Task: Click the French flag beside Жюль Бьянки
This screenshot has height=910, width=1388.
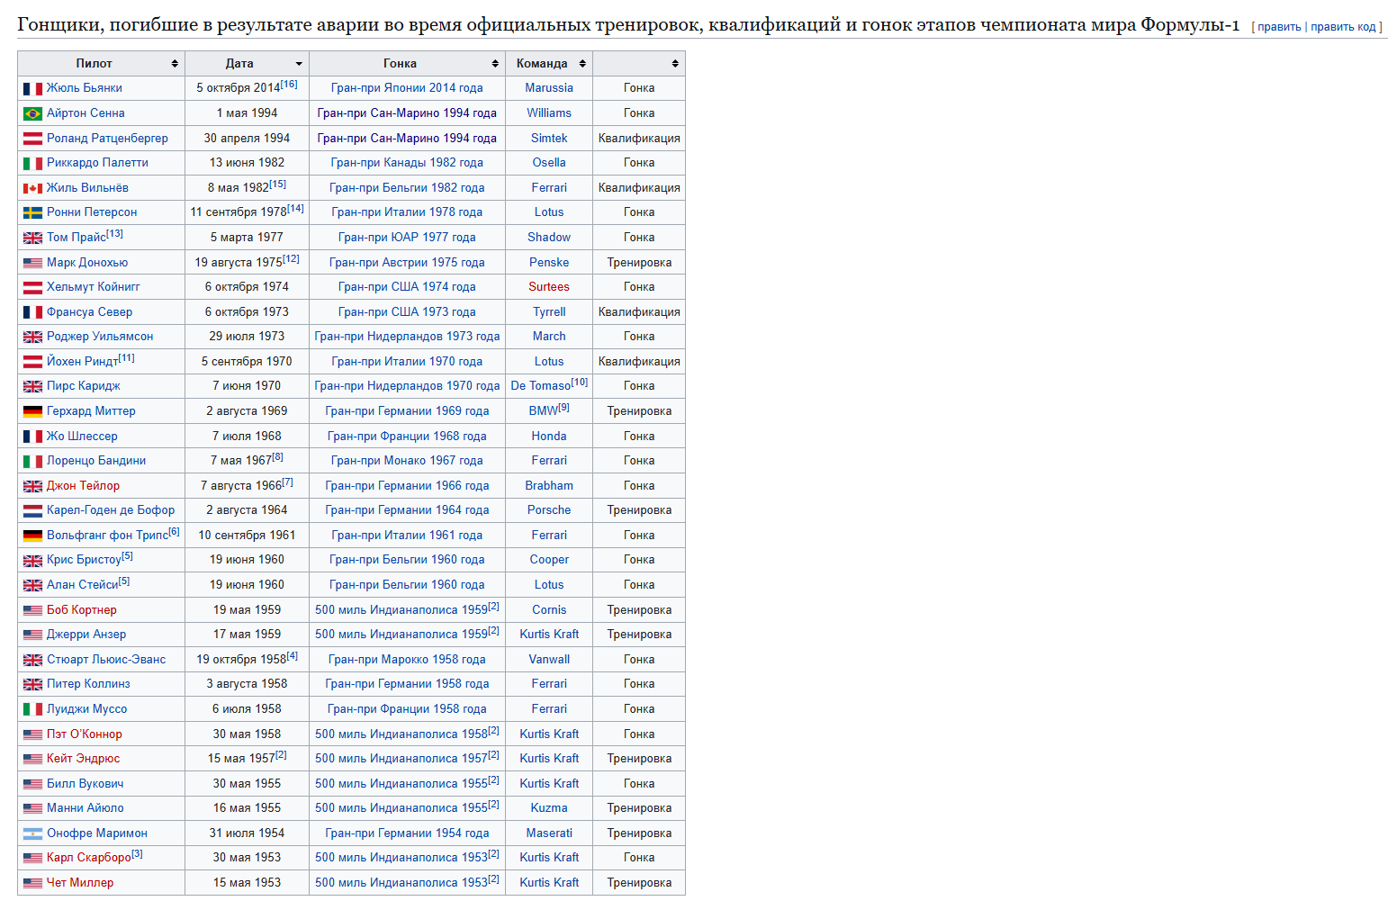Action: (32, 88)
